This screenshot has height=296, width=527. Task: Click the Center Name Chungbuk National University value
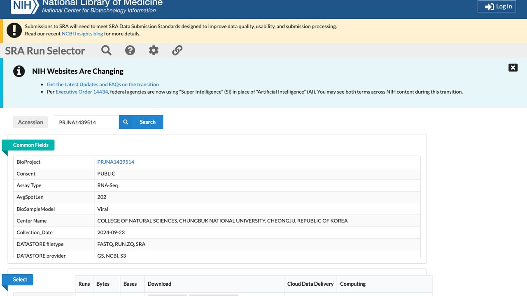click(x=222, y=221)
